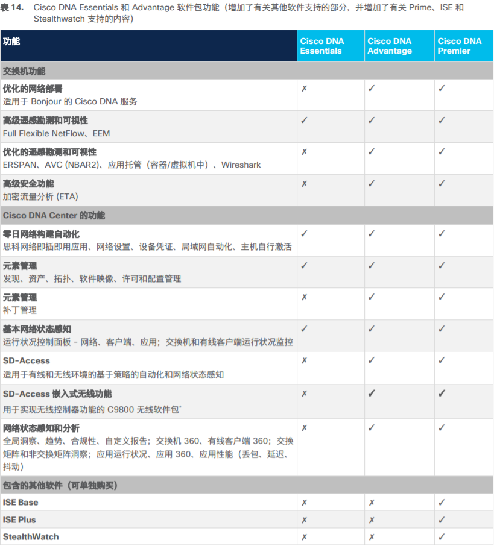
Task: Click the 思科网络即插即用应用 description line
Action: [x=147, y=247]
